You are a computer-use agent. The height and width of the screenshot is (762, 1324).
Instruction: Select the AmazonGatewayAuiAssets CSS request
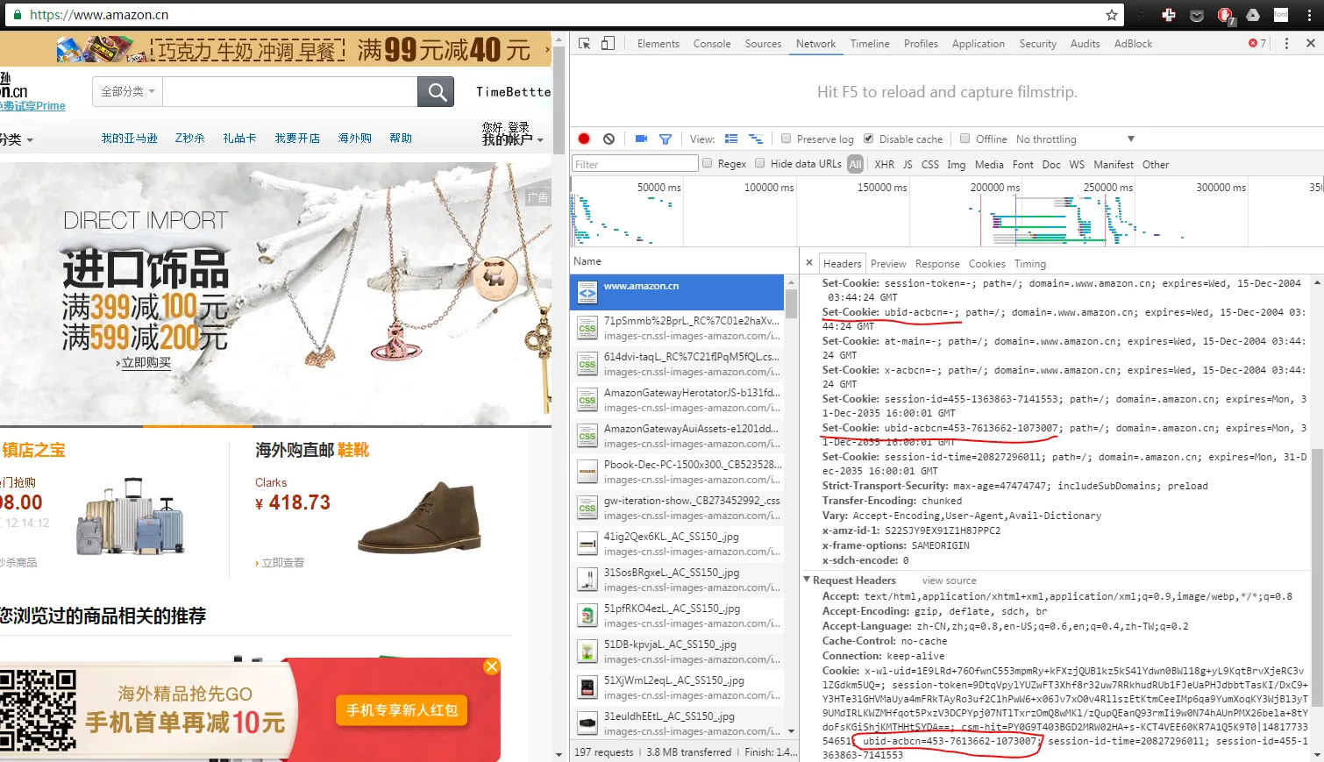pyautogui.click(x=677, y=436)
